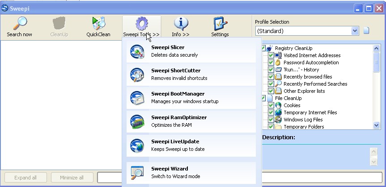Open the Info toolbar menu
Image resolution: width=386 pixels, height=187 pixels.
point(181,26)
